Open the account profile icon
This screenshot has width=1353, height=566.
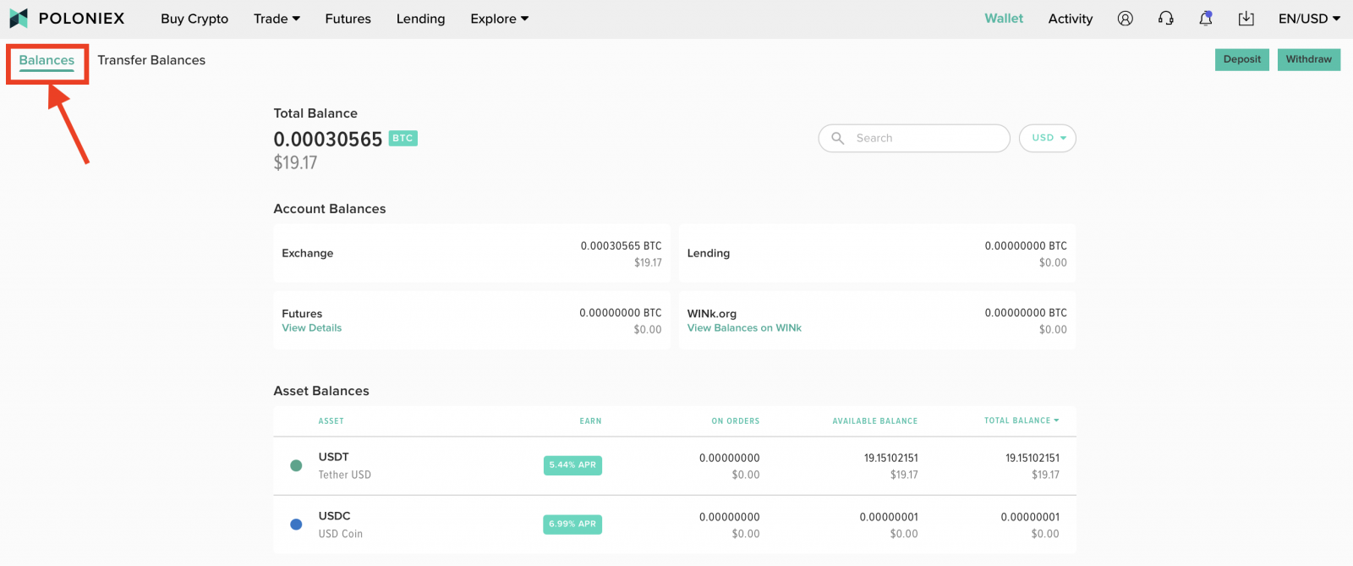pos(1125,18)
